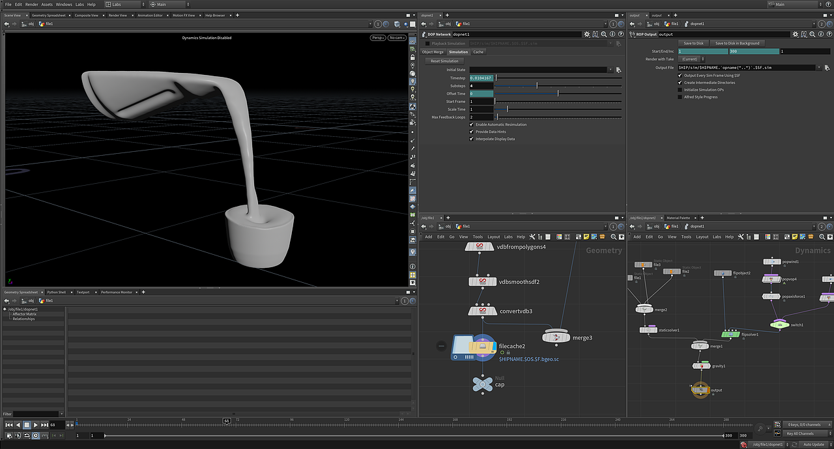Click Save to Disk in Background
834x449 pixels.
tap(737, 43)
